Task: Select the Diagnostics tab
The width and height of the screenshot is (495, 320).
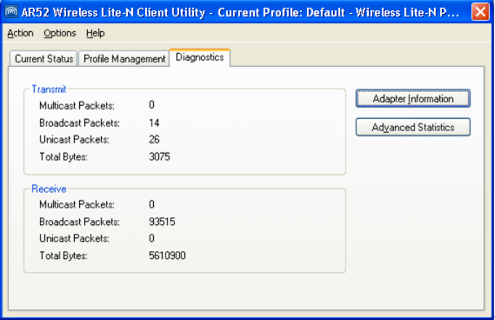Action: pyautogui.click(x=200, y=57)
